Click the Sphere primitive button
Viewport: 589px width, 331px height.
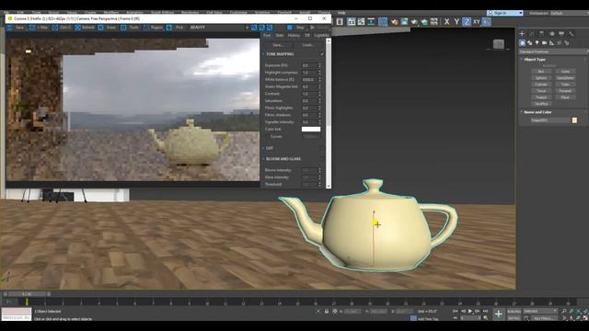click(541, 78)
